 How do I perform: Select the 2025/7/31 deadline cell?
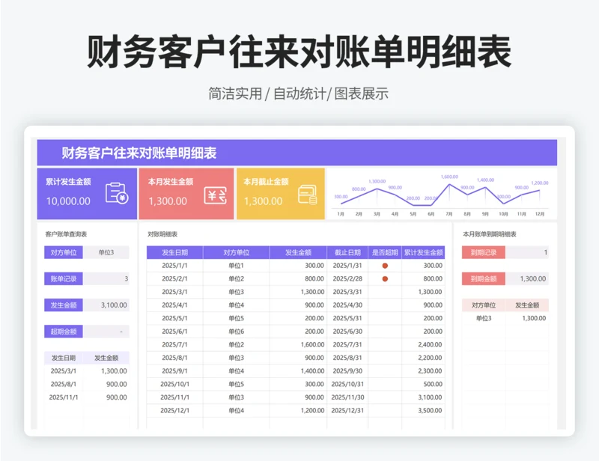point(347,344)
